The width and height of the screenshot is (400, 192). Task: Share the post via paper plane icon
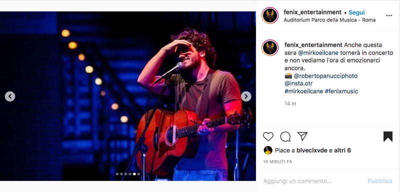point(302,136)
